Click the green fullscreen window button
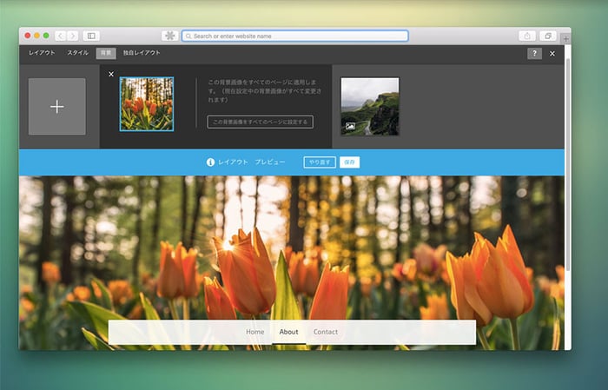This screenshot has width=608, height=390. [x=46, y=36]
